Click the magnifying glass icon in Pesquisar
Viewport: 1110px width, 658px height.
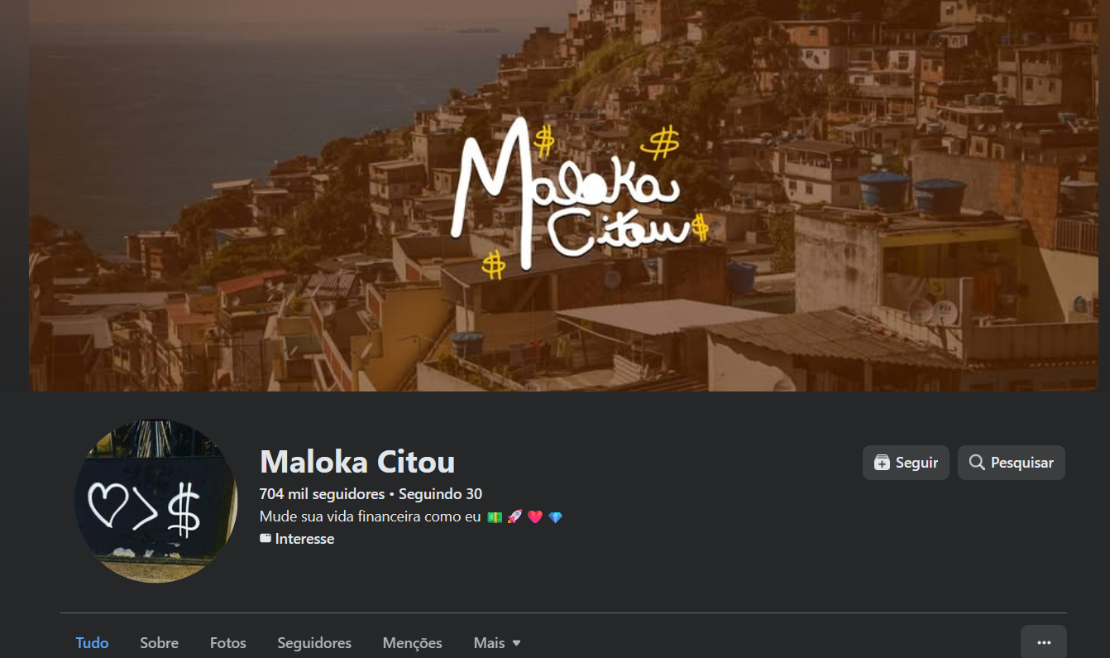[977, 463]
